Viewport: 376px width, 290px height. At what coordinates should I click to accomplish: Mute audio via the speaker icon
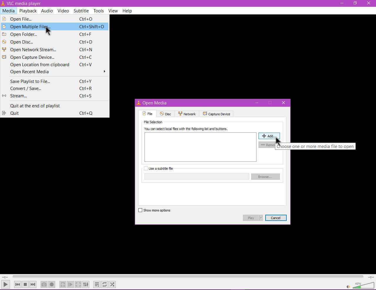(348, 286)
